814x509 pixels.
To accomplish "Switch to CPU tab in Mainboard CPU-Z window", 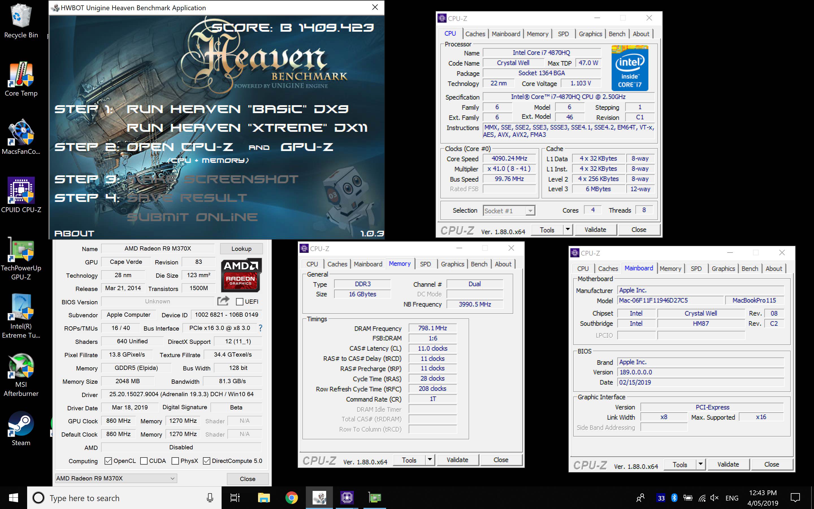I will click(583, 268).
